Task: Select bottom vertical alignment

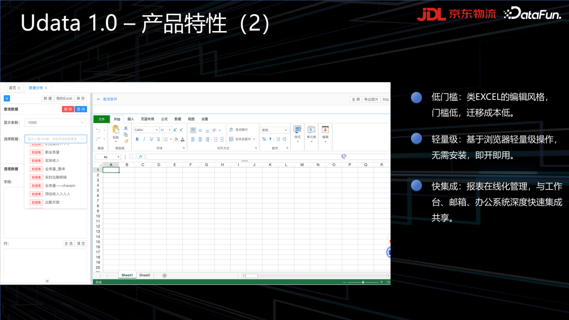Action: point(207,130)
